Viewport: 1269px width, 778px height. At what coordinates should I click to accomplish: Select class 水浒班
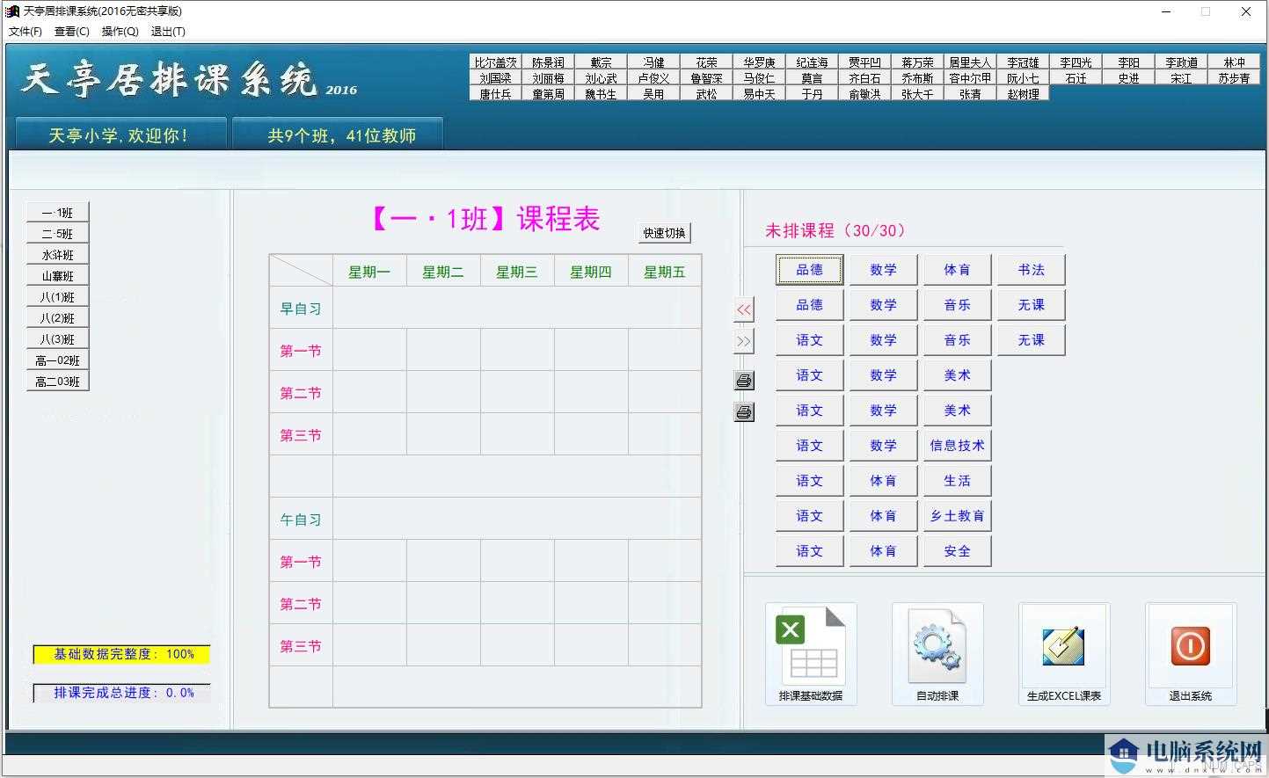(x=58, y=255)
